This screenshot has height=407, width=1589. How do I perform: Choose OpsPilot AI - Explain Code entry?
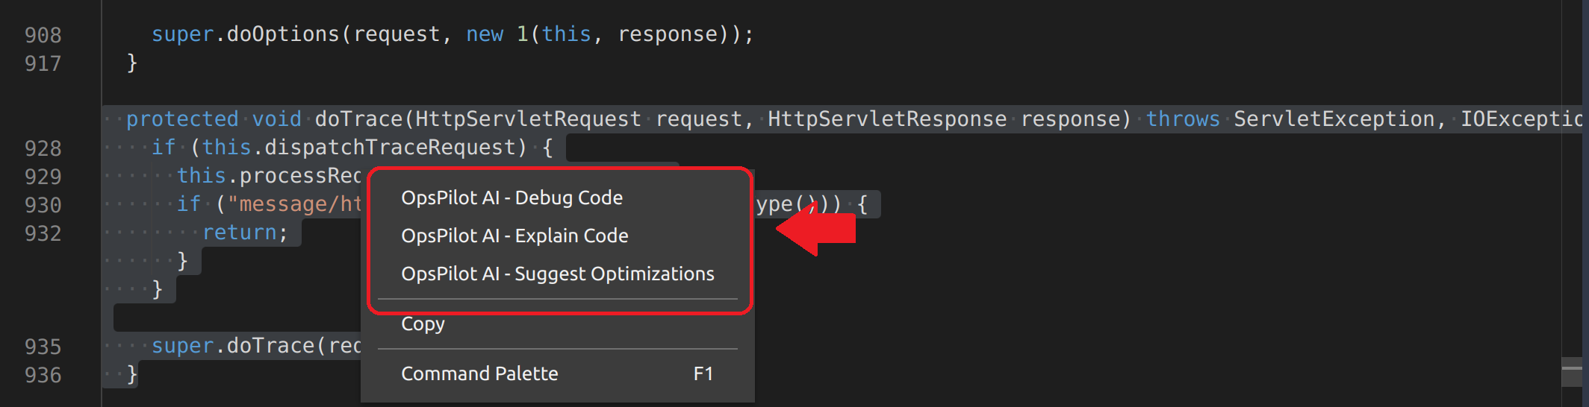514,236
